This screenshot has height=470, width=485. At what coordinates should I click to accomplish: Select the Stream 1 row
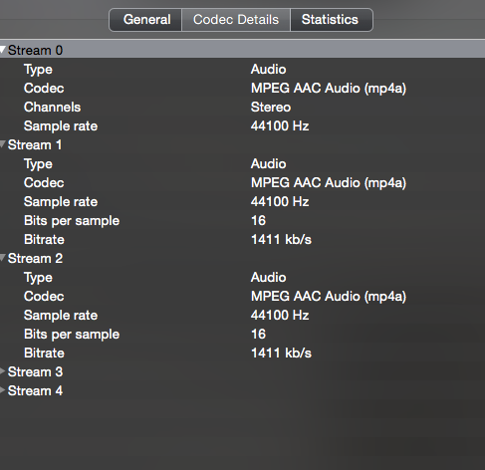click(x=242, y=144)
